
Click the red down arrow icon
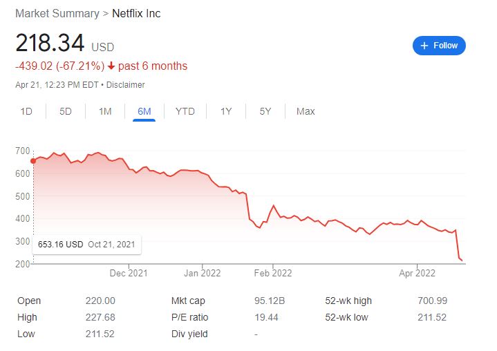click(x=111, y=66)
